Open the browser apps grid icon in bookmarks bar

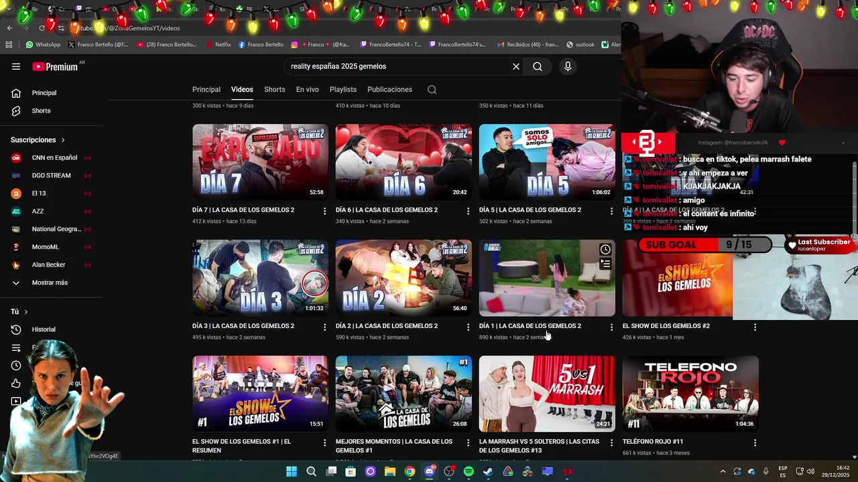point(9,45)
